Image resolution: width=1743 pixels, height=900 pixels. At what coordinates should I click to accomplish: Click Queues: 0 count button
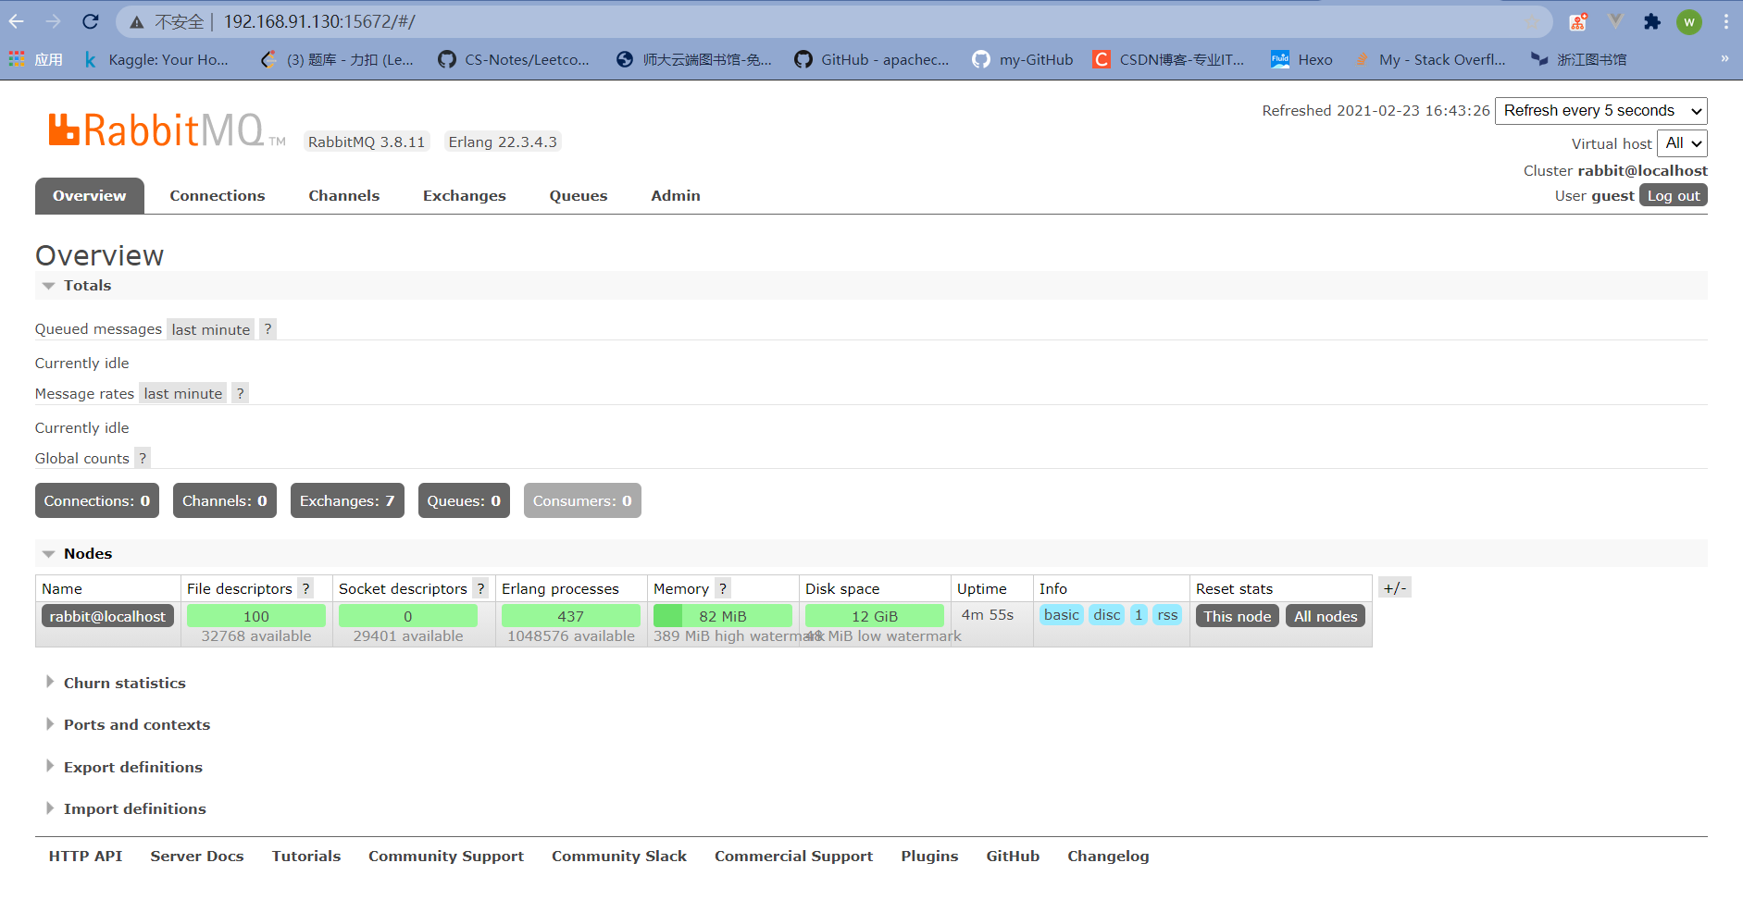464,500
